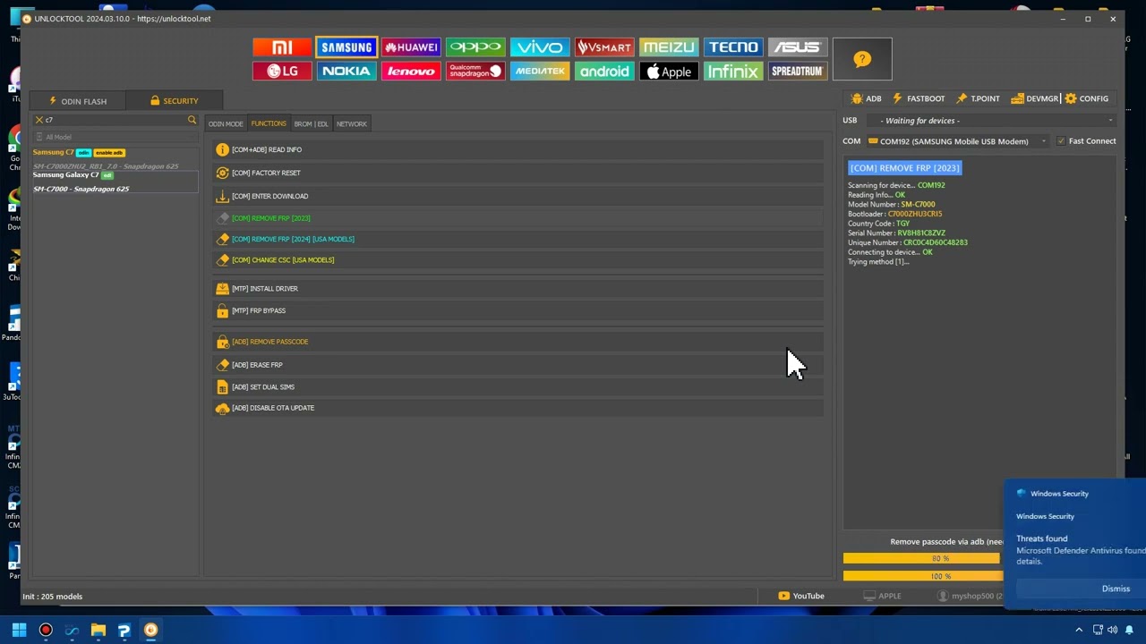The image size is (1146, 644).
Task: Run [MTP] FRP BYPASS
Action: point(518,310)
